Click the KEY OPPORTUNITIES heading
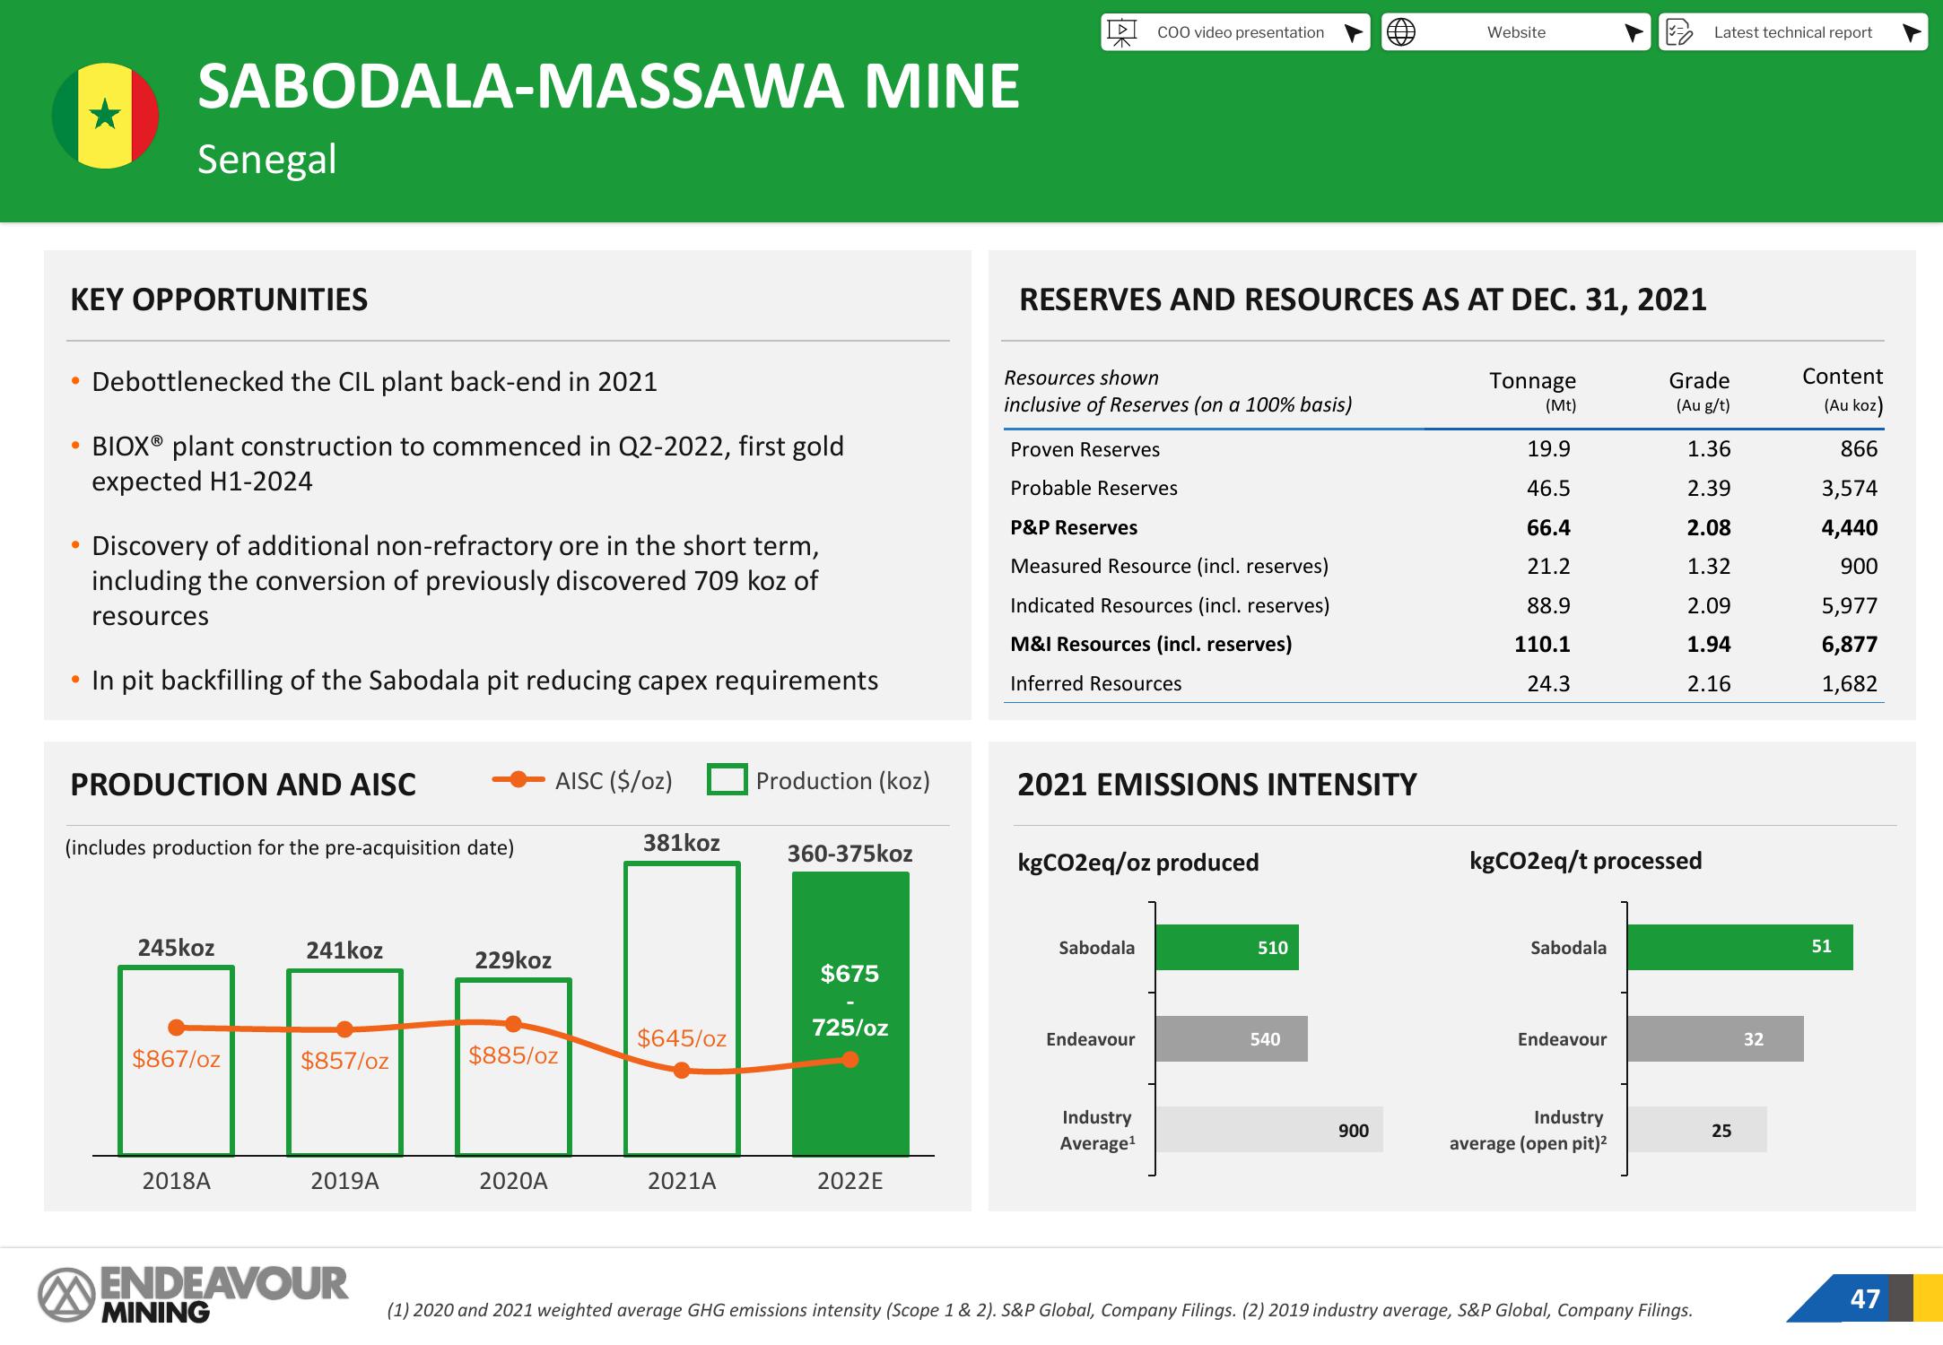Viewport: 1943px width, 1345px height. click(x=219, y=299)
